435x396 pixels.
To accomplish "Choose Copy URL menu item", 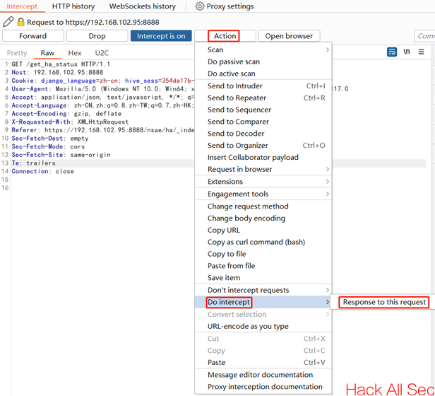I will [x=263, y=231].
